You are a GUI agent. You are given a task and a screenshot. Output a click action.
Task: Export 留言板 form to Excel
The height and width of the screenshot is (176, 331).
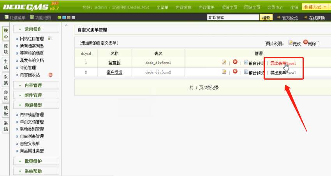tap(283, 63)
